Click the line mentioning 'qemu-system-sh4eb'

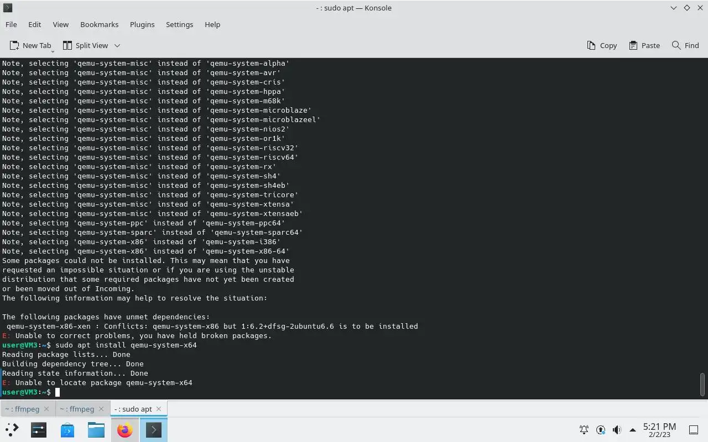point(146,185)
